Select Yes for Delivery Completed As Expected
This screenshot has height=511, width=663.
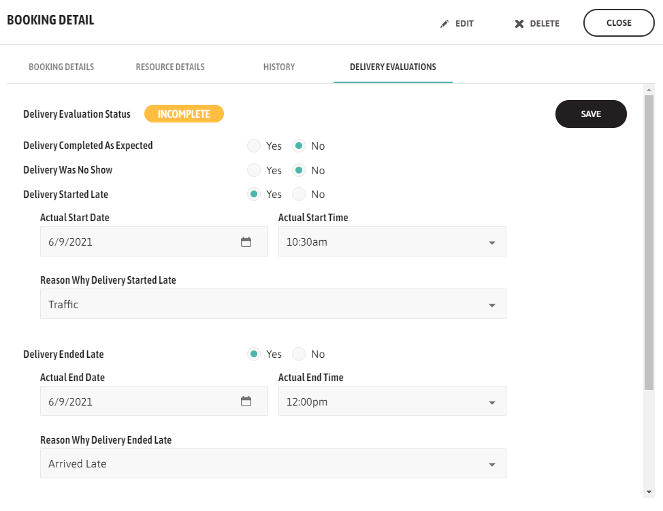(254, 146)
